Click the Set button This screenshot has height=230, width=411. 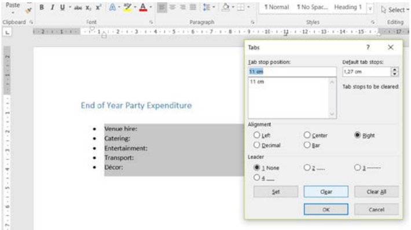[x=276, y=192]
